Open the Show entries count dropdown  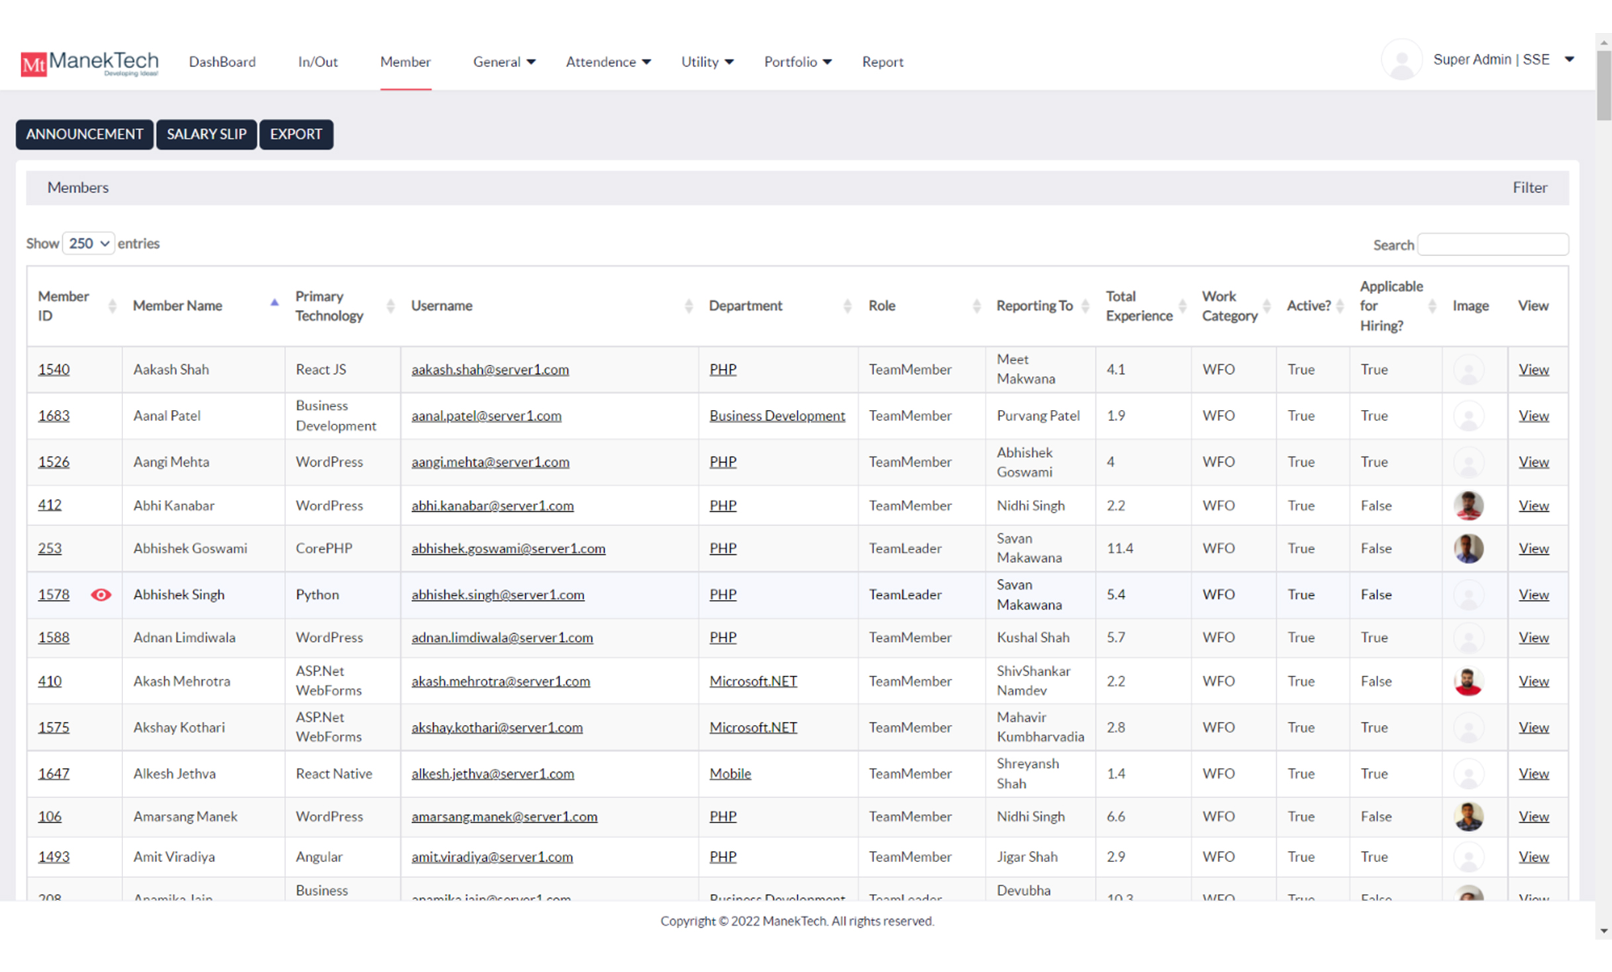88,244
